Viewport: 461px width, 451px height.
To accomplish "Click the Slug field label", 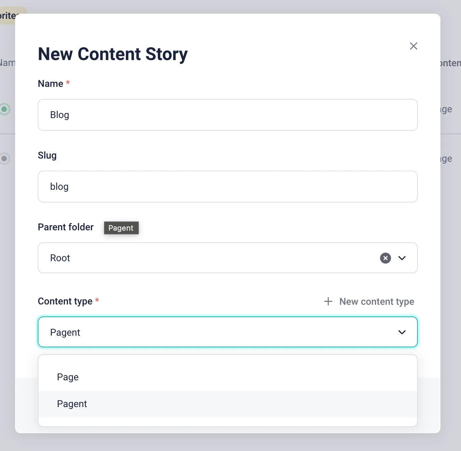I will tap(47, 155).
